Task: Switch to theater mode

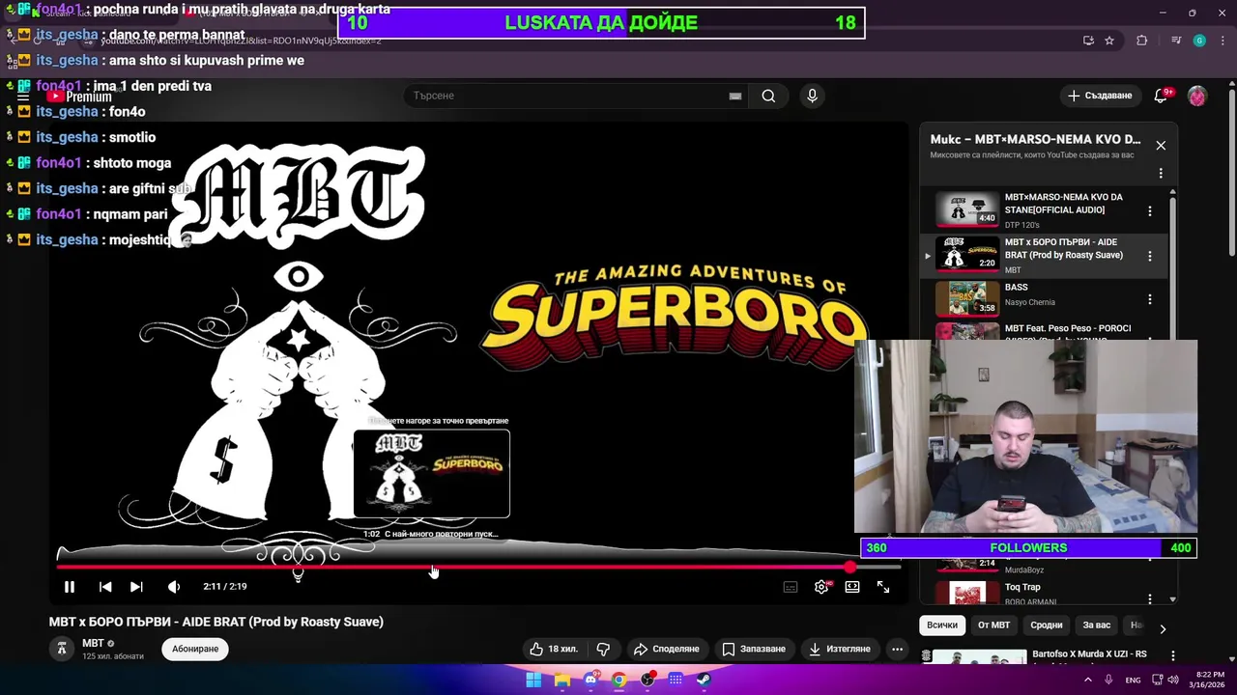Action: (852, 587)
